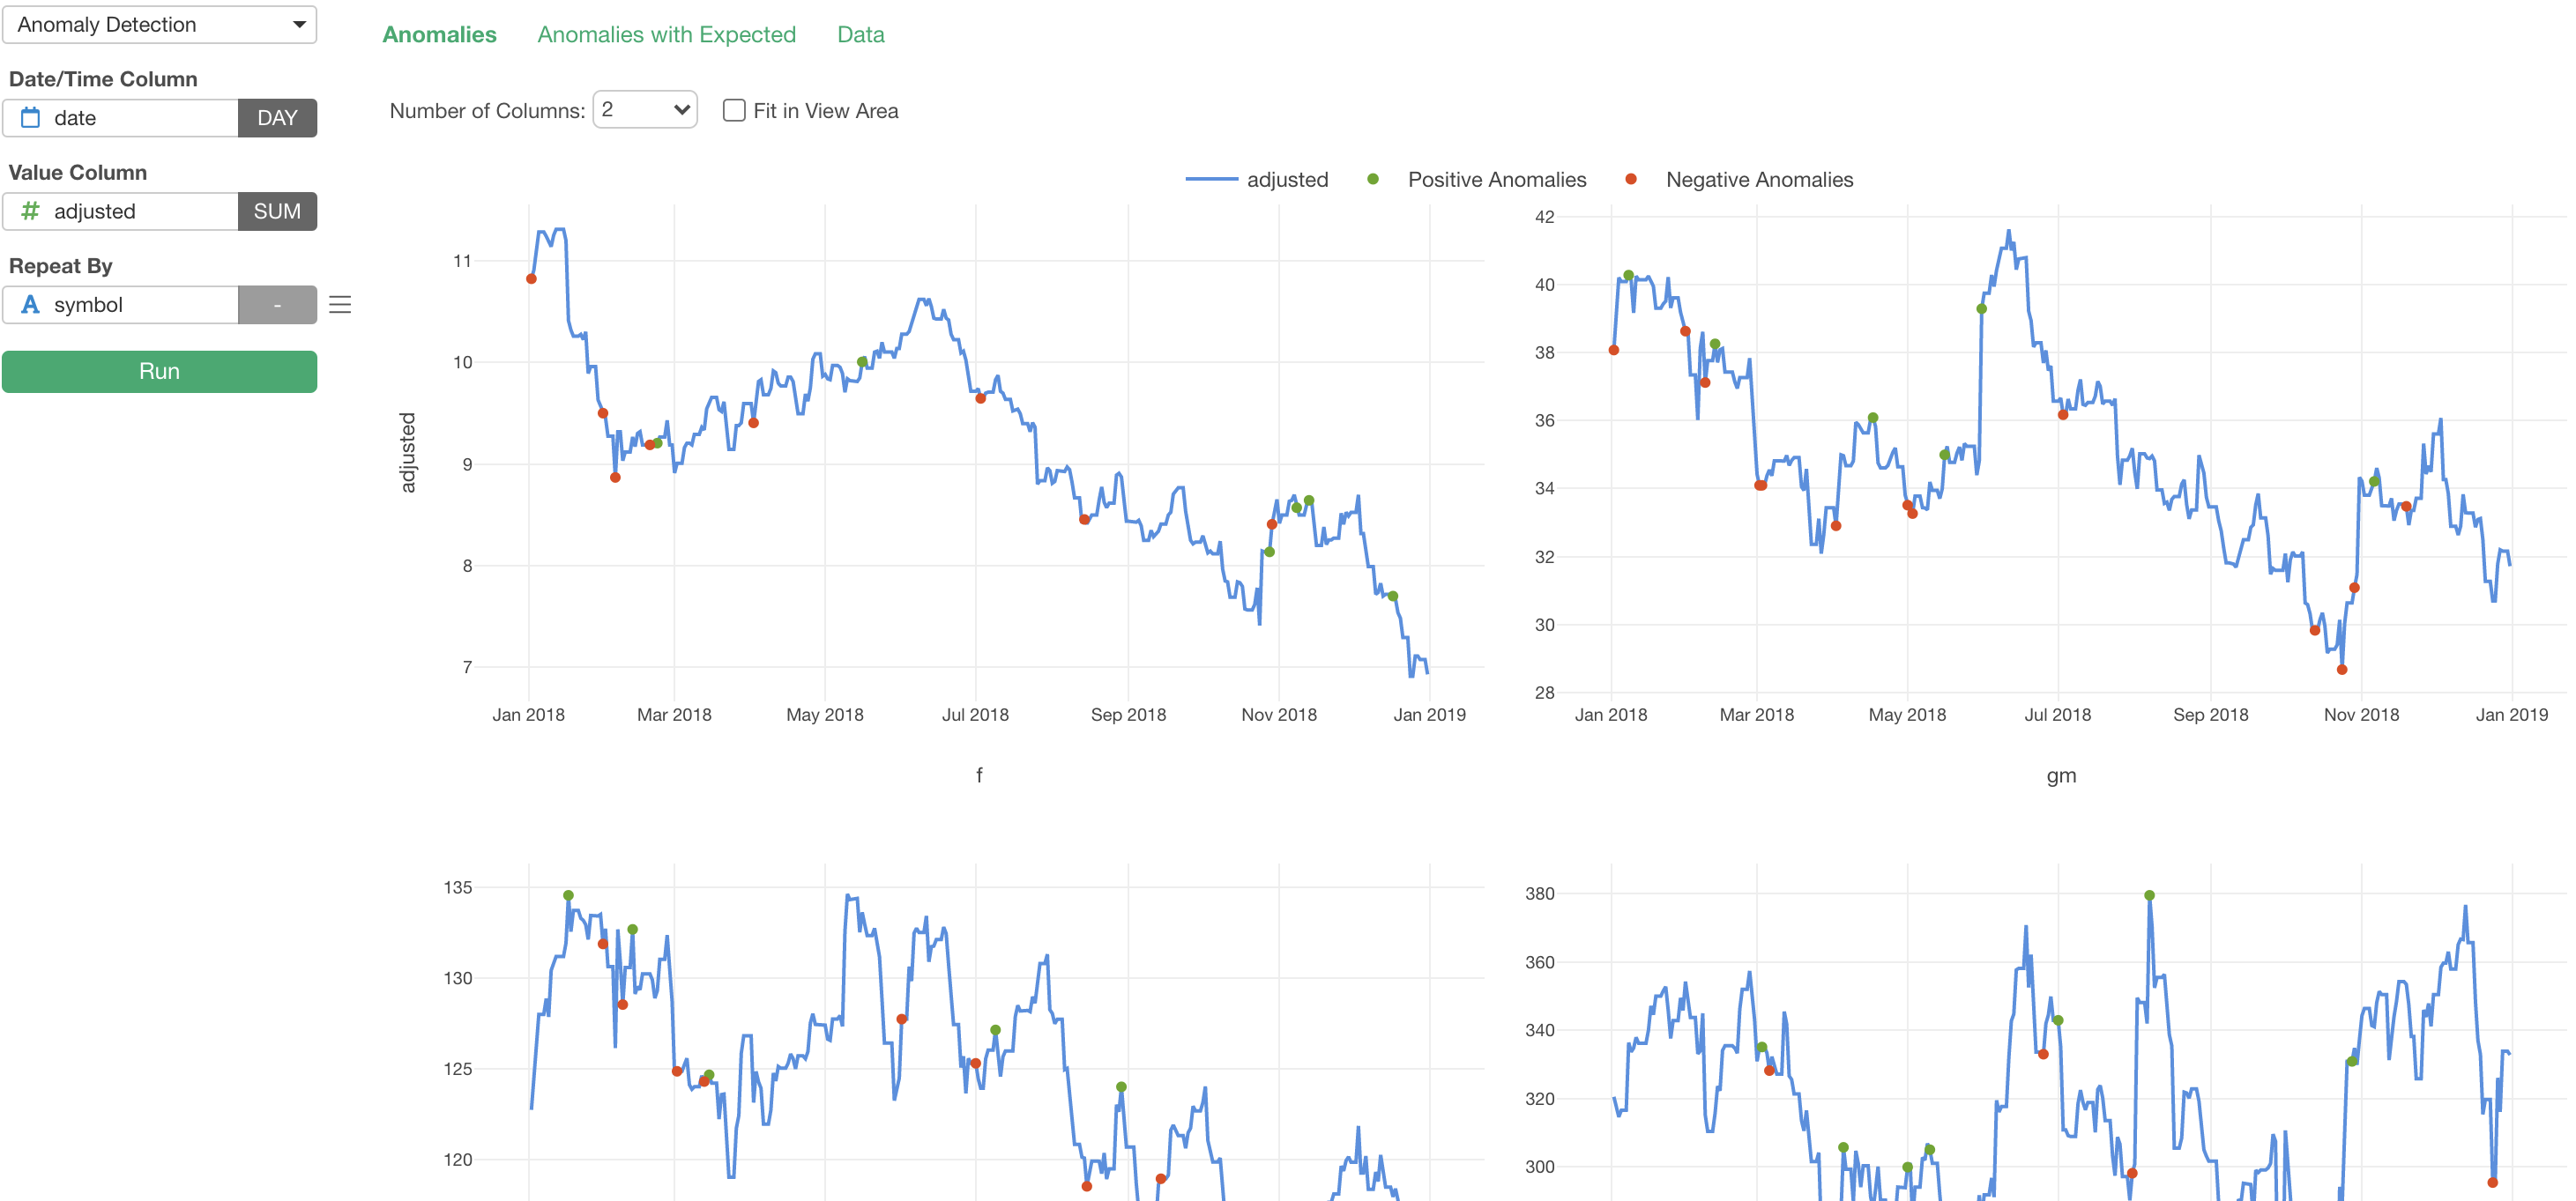Select the adjusted value column field
Viewport: 2576px width, 1201px height.
click(x=120, y=211)
